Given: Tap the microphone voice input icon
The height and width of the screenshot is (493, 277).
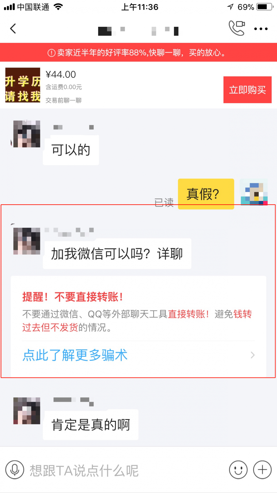Looking at the screenshot, I should [x=14, y=470].
